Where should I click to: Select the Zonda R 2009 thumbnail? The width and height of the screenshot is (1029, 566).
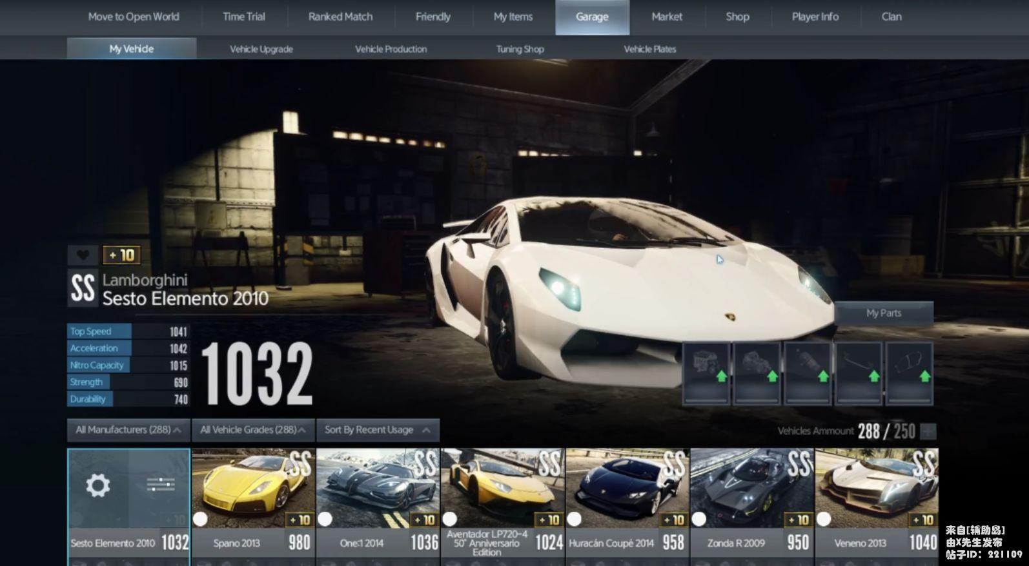tap(751, 488)
